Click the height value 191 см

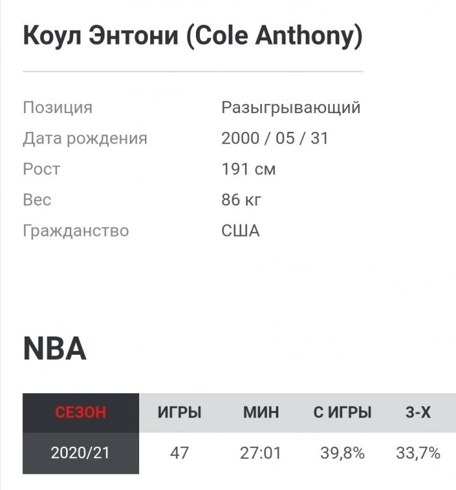point(248,169)
